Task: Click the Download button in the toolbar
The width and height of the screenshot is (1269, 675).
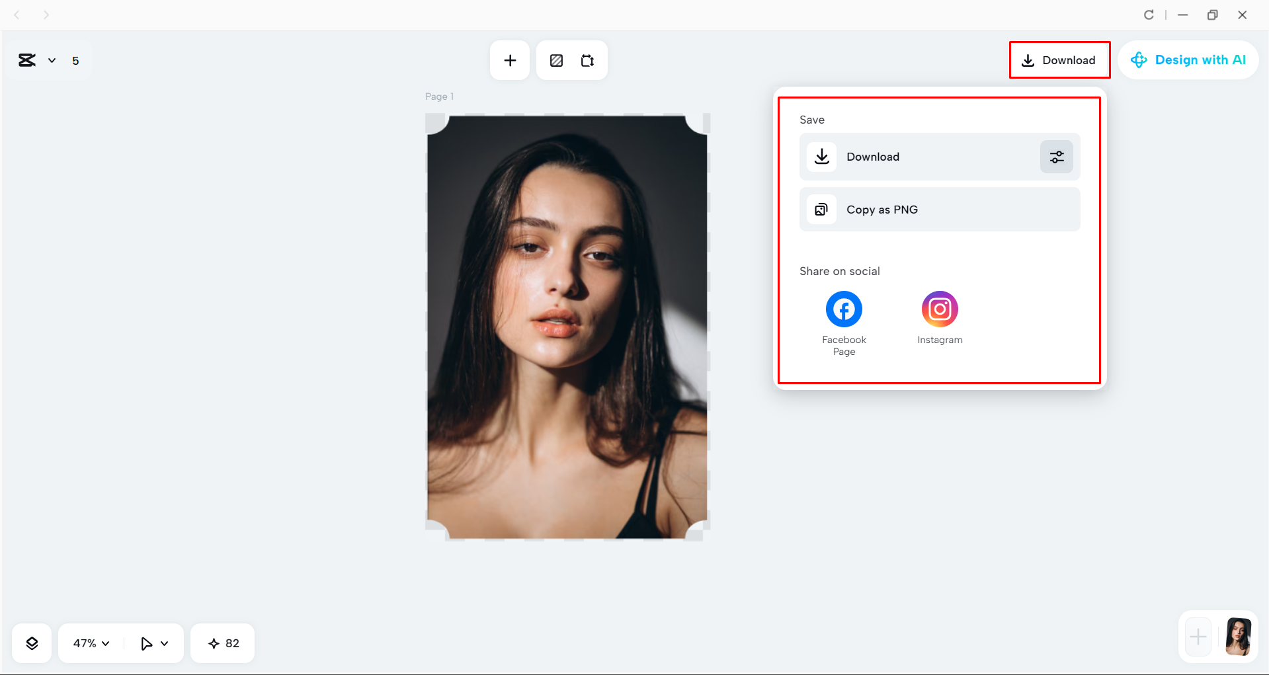Action: [x=1059, y=60]
